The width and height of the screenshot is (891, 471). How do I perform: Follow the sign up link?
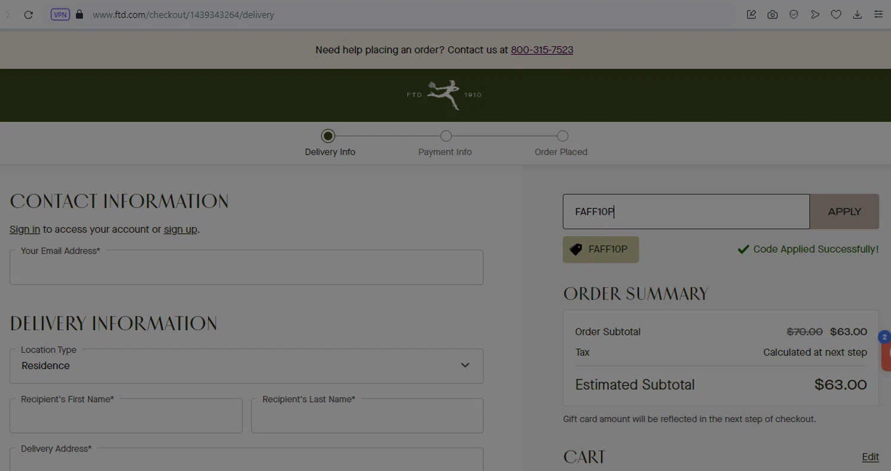pyautogui.click(x=181, y=229)
